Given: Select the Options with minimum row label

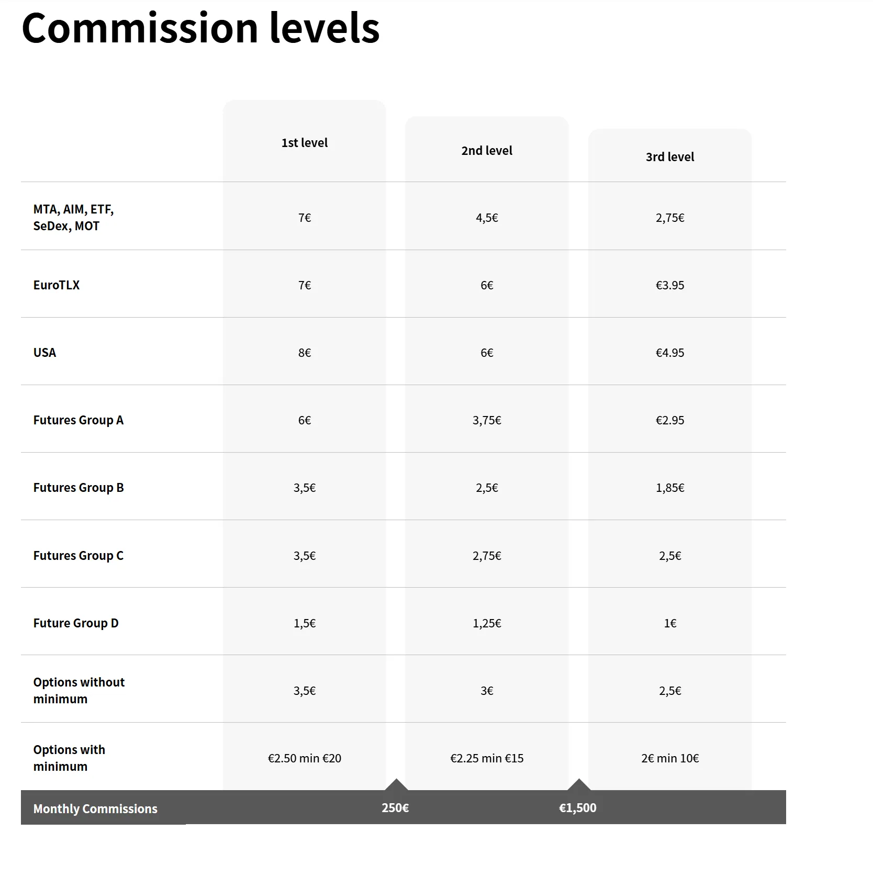Looking at the screenshot, I should (69, 758).
